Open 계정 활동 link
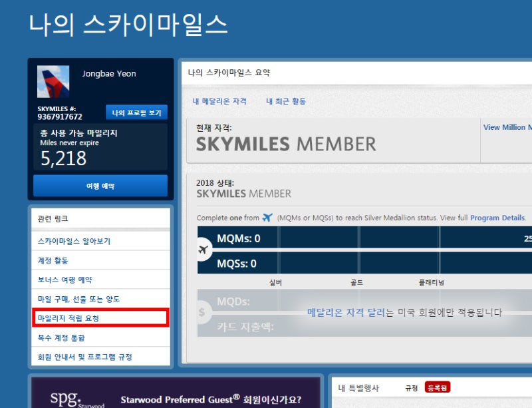 click(53, 260)
